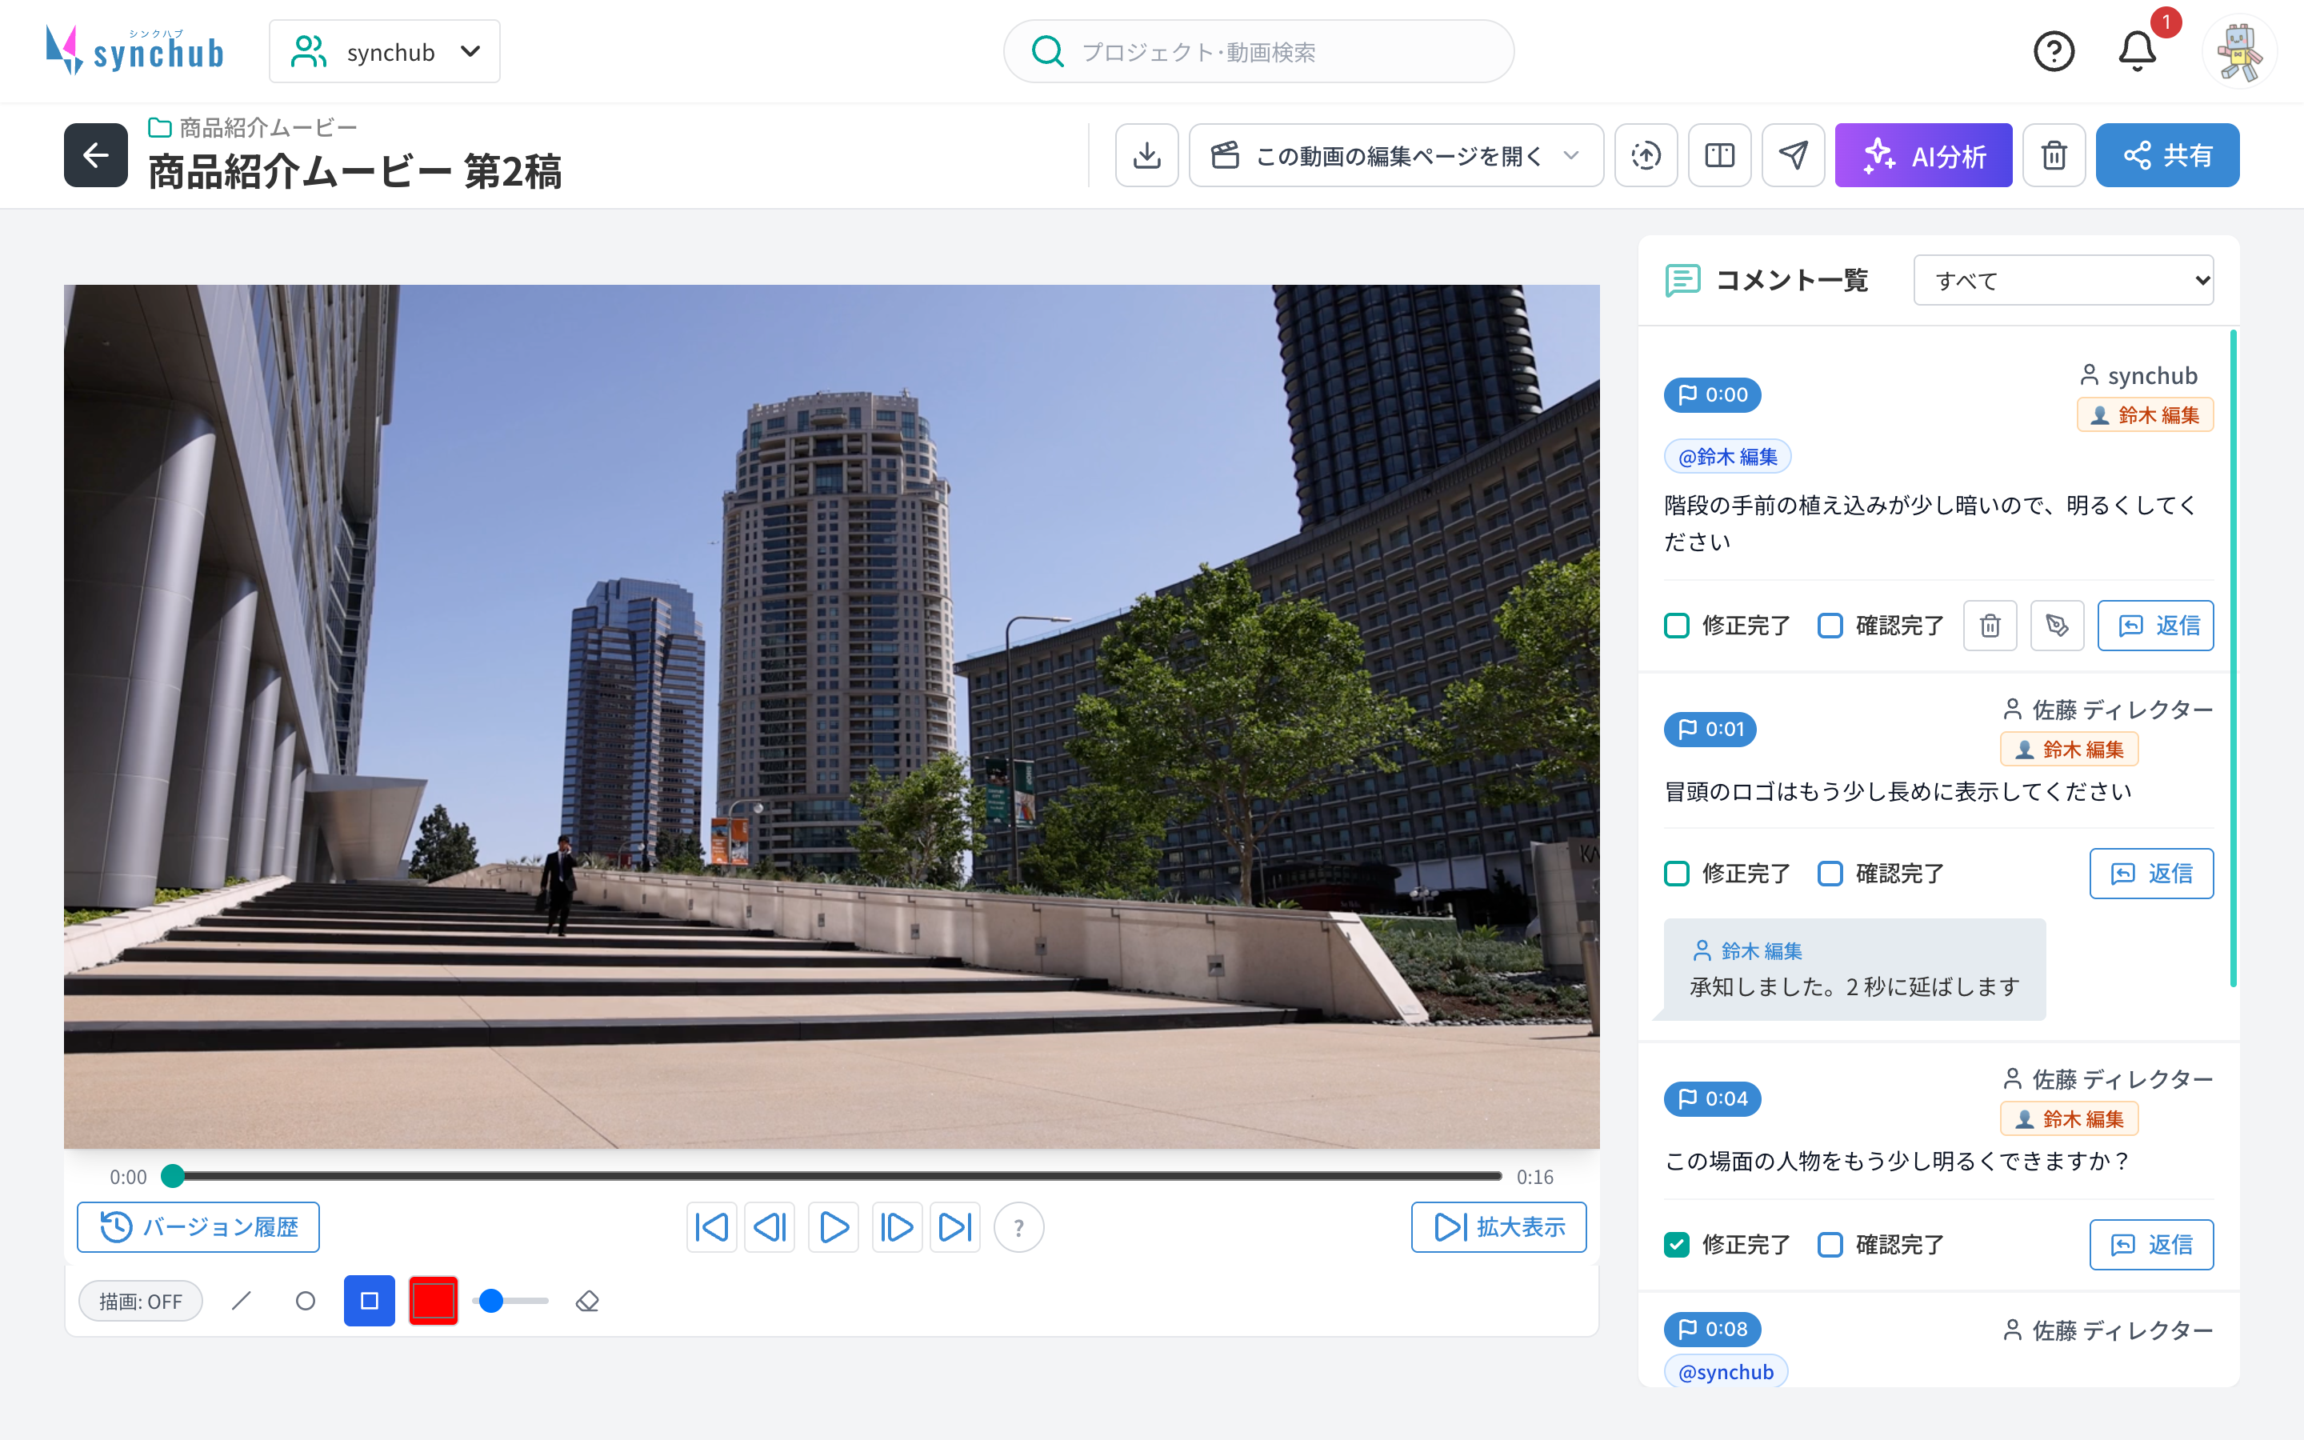Open バージョン履歴 version history
Image resolution: width=2304 pixels, height=1440 pixels.
[x=198, y=1228]
